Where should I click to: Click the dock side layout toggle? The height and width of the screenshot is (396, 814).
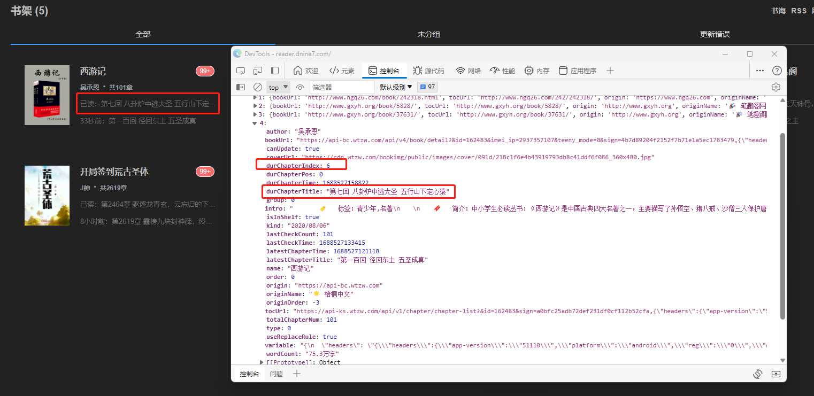[x=274, y=70]
